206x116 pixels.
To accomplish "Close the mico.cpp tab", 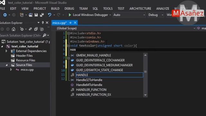I will coord(75,23).
